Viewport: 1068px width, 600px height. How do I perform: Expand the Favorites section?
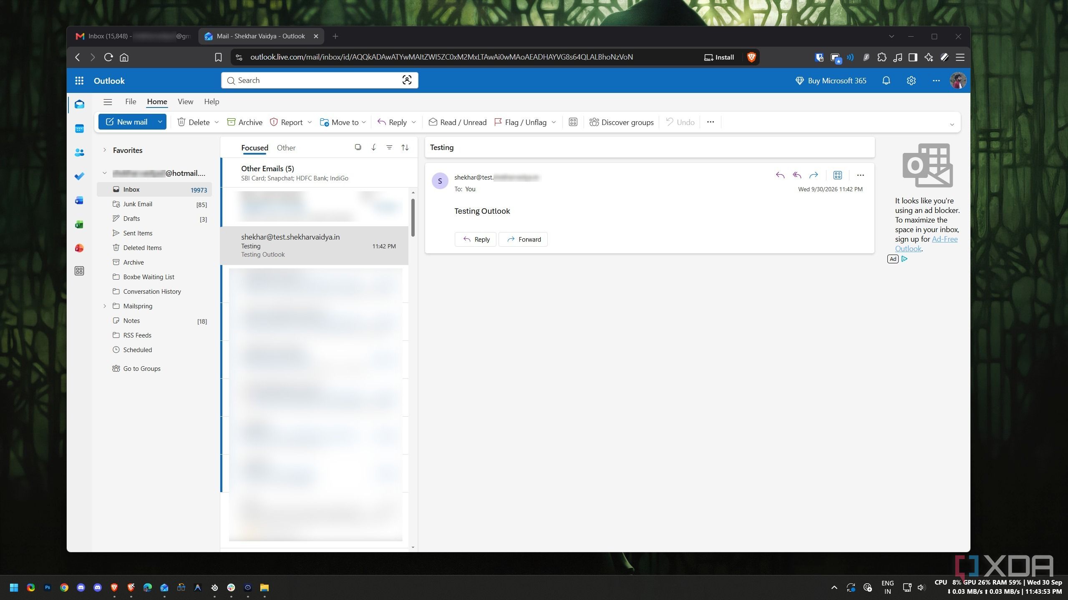105,150
